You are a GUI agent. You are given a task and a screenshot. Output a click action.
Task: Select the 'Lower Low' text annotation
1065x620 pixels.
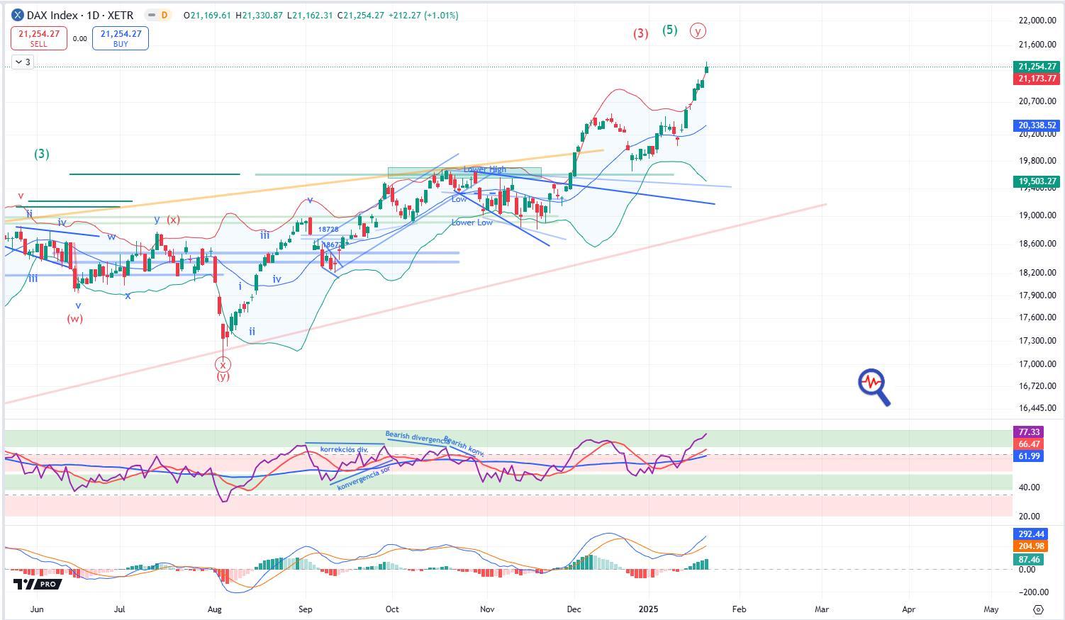point(472,222)
